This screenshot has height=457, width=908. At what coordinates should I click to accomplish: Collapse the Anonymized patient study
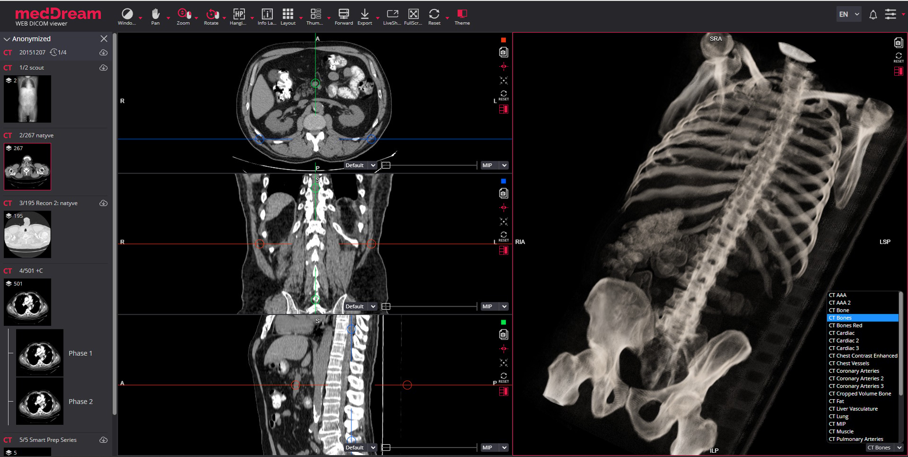(x=7, y=39)
